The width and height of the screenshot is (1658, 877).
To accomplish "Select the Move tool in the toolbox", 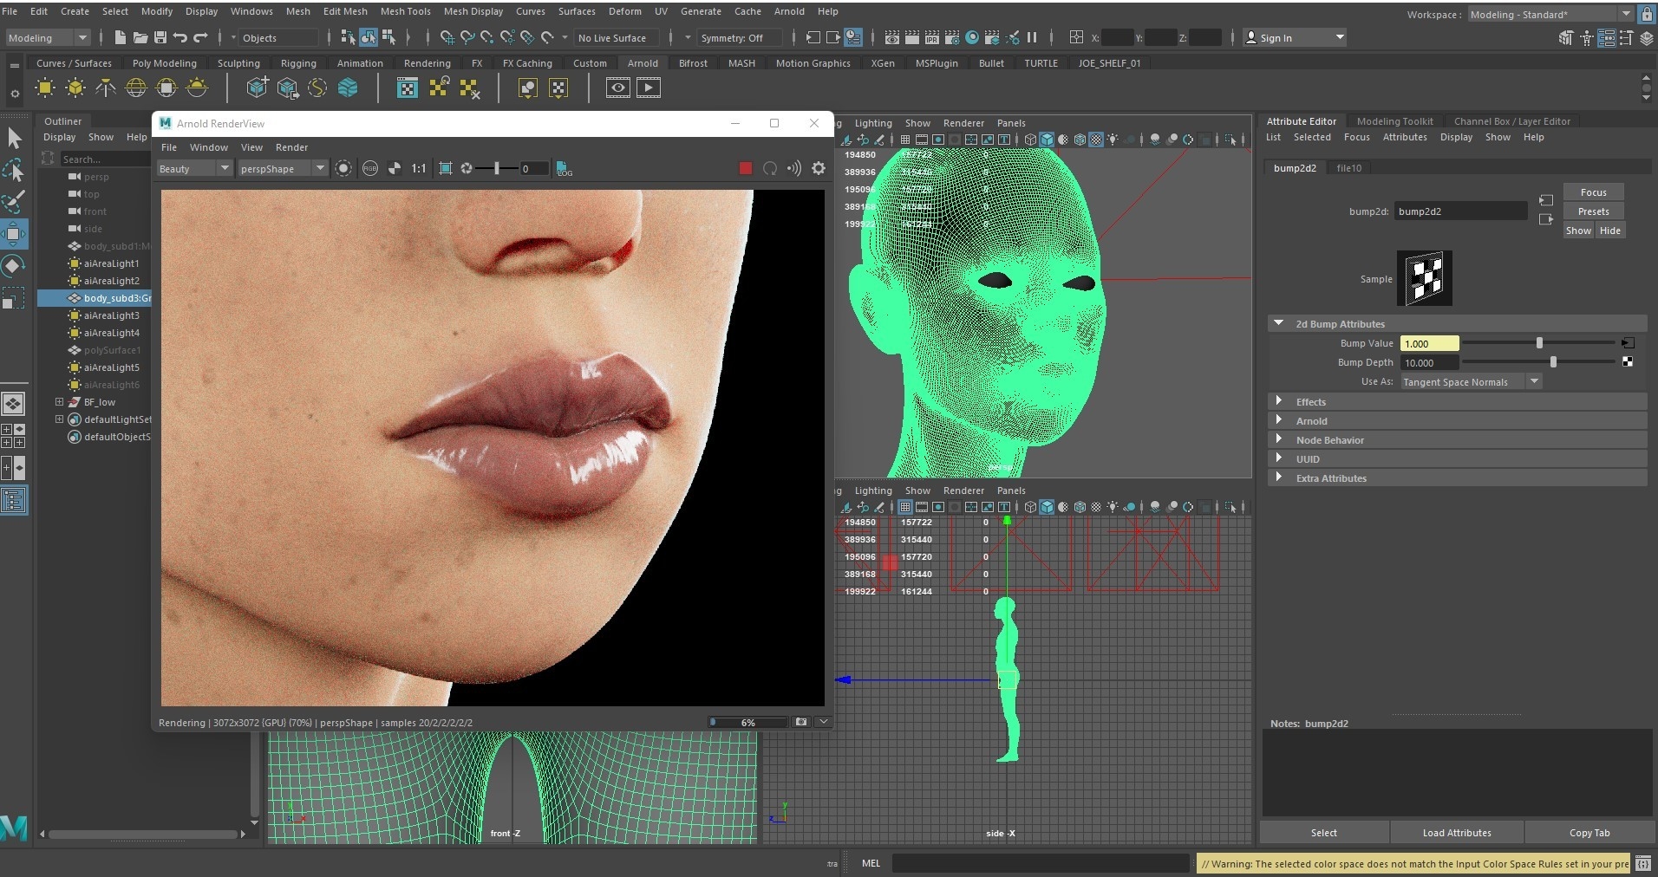I will 15,234.
